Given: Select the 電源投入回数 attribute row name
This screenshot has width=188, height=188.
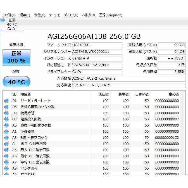Looking at the screenshot, I should [x=31, y=119].
